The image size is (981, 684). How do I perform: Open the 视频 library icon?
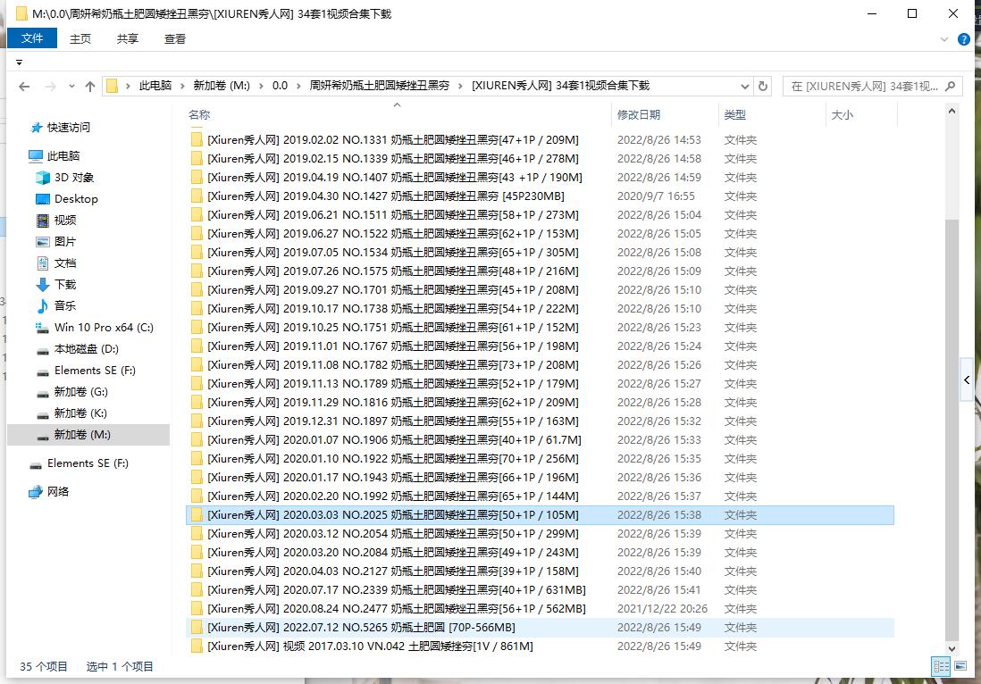(43, 220)
